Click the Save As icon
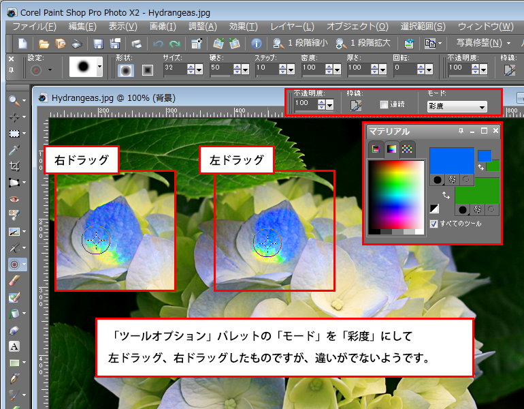Image resolution: width=524 pixels, height=409 pixels. point(115,44)
